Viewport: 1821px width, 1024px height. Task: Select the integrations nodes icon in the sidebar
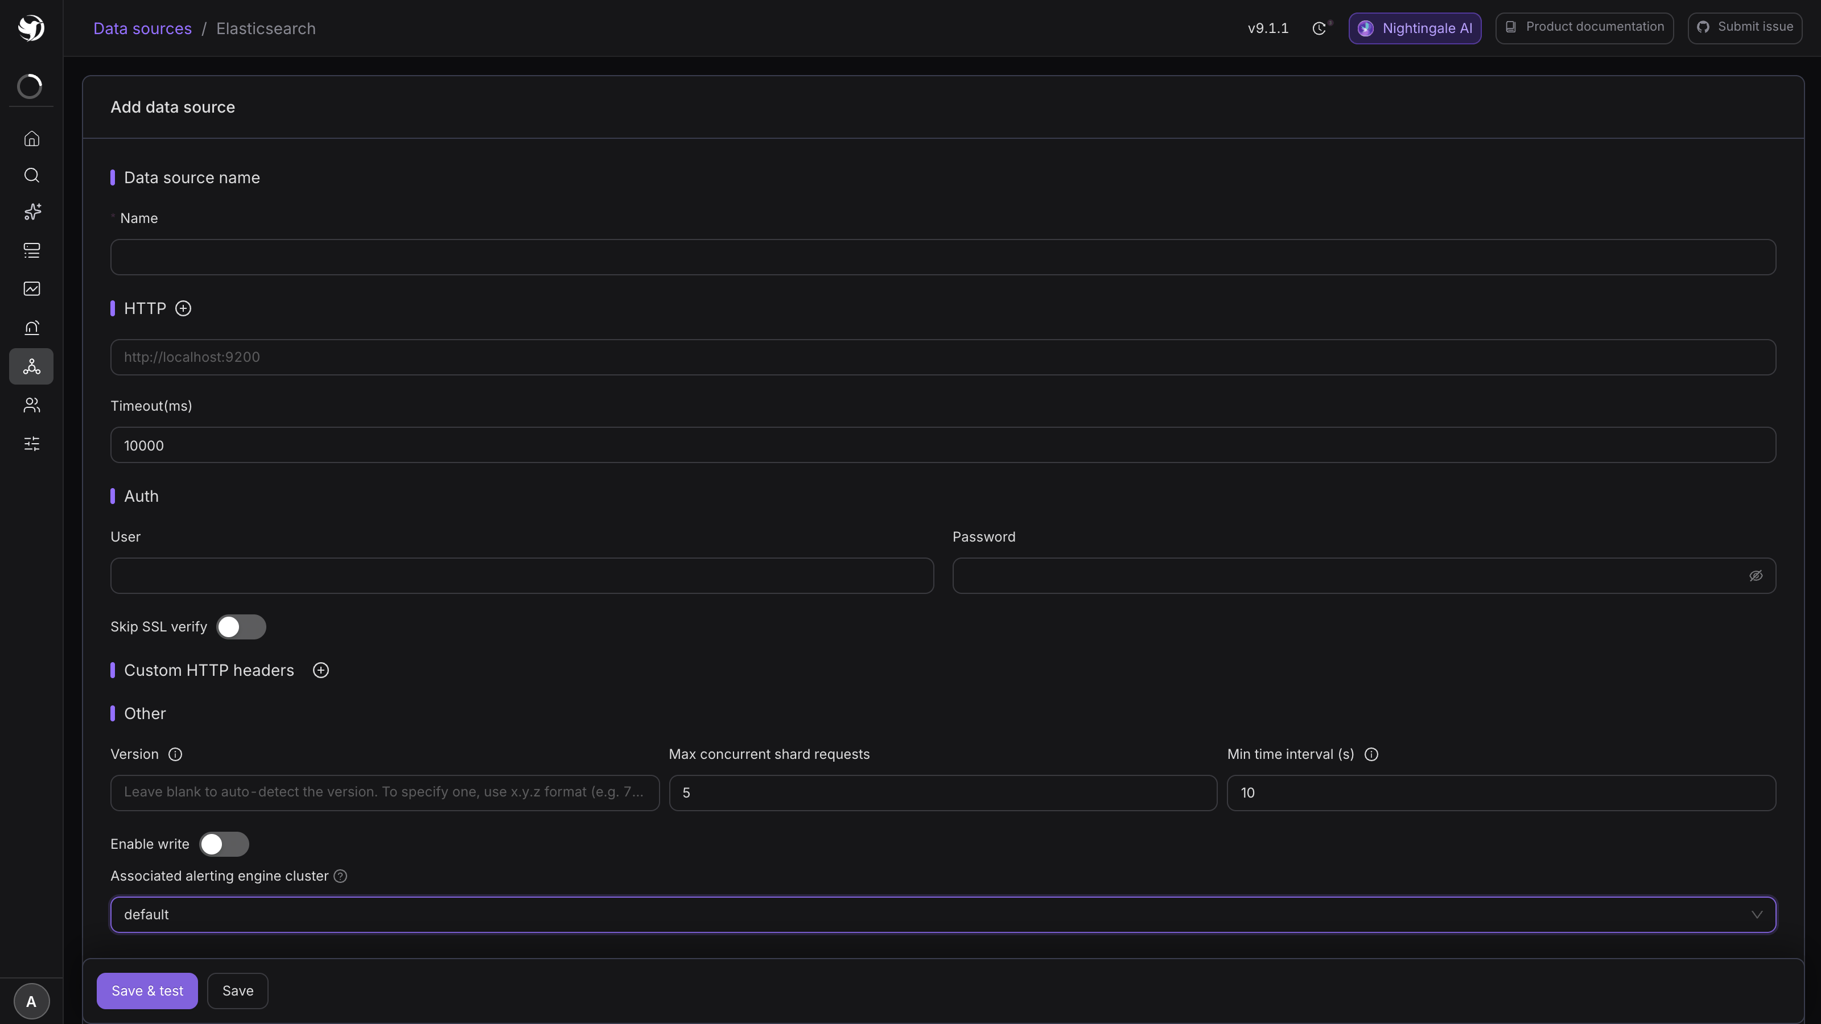tap(31, 366)
